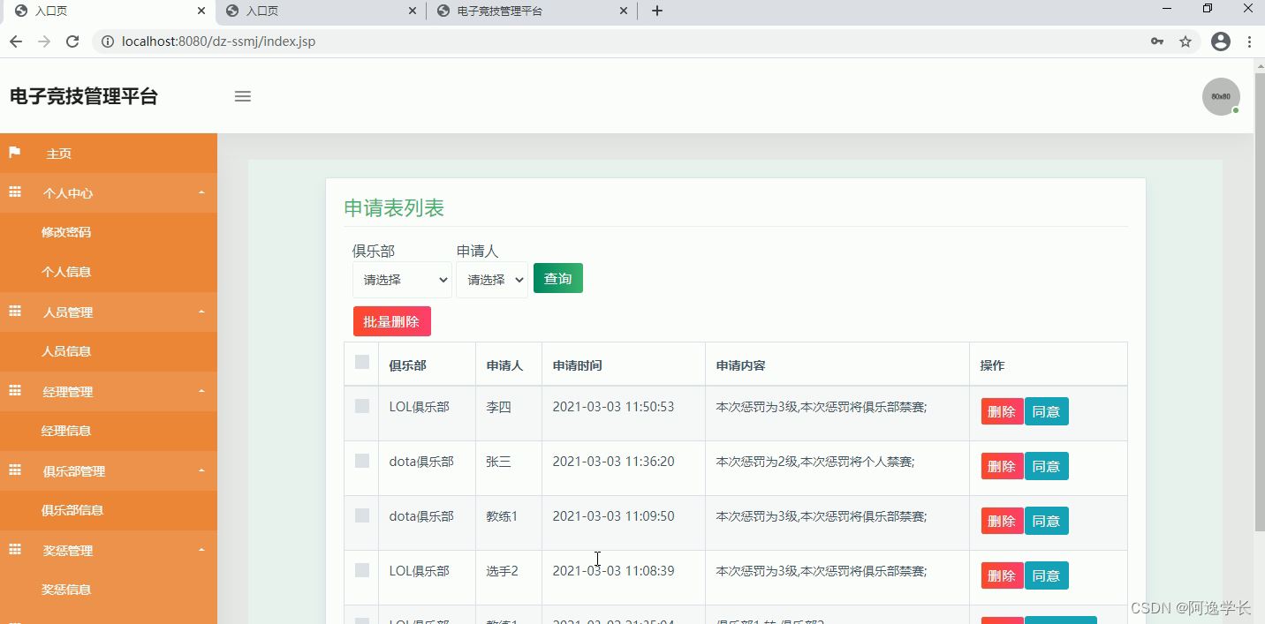Open 修改密码 in the sidebar
The height and width of the screenshot is (624, 1265).
[x=109, y=232]
